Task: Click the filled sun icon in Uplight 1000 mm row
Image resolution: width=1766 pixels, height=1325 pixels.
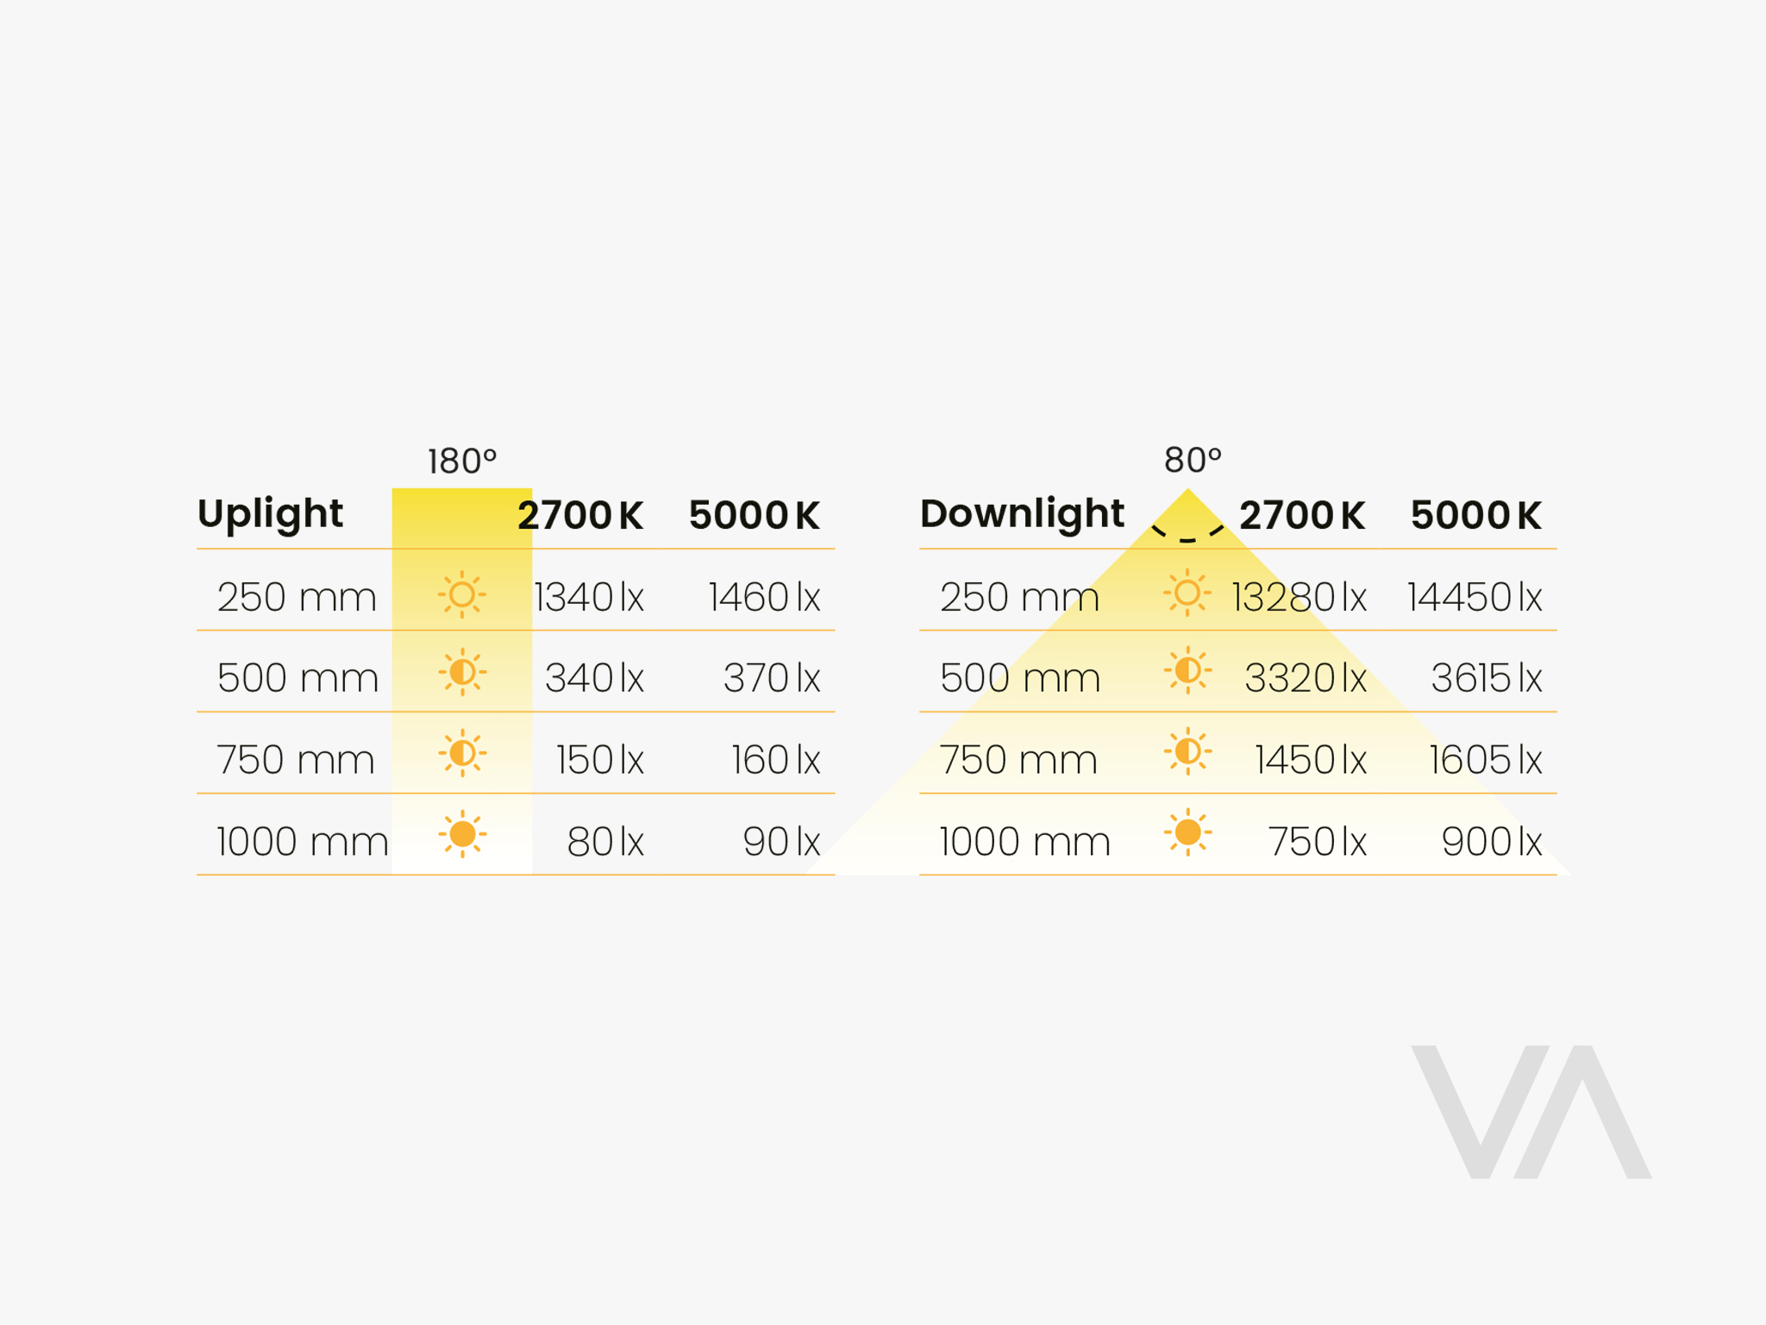Action: [462, 834]
